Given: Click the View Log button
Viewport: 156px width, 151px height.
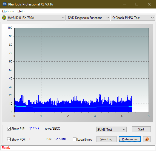Looking at the screenshot, I should (x=106, y=139).
